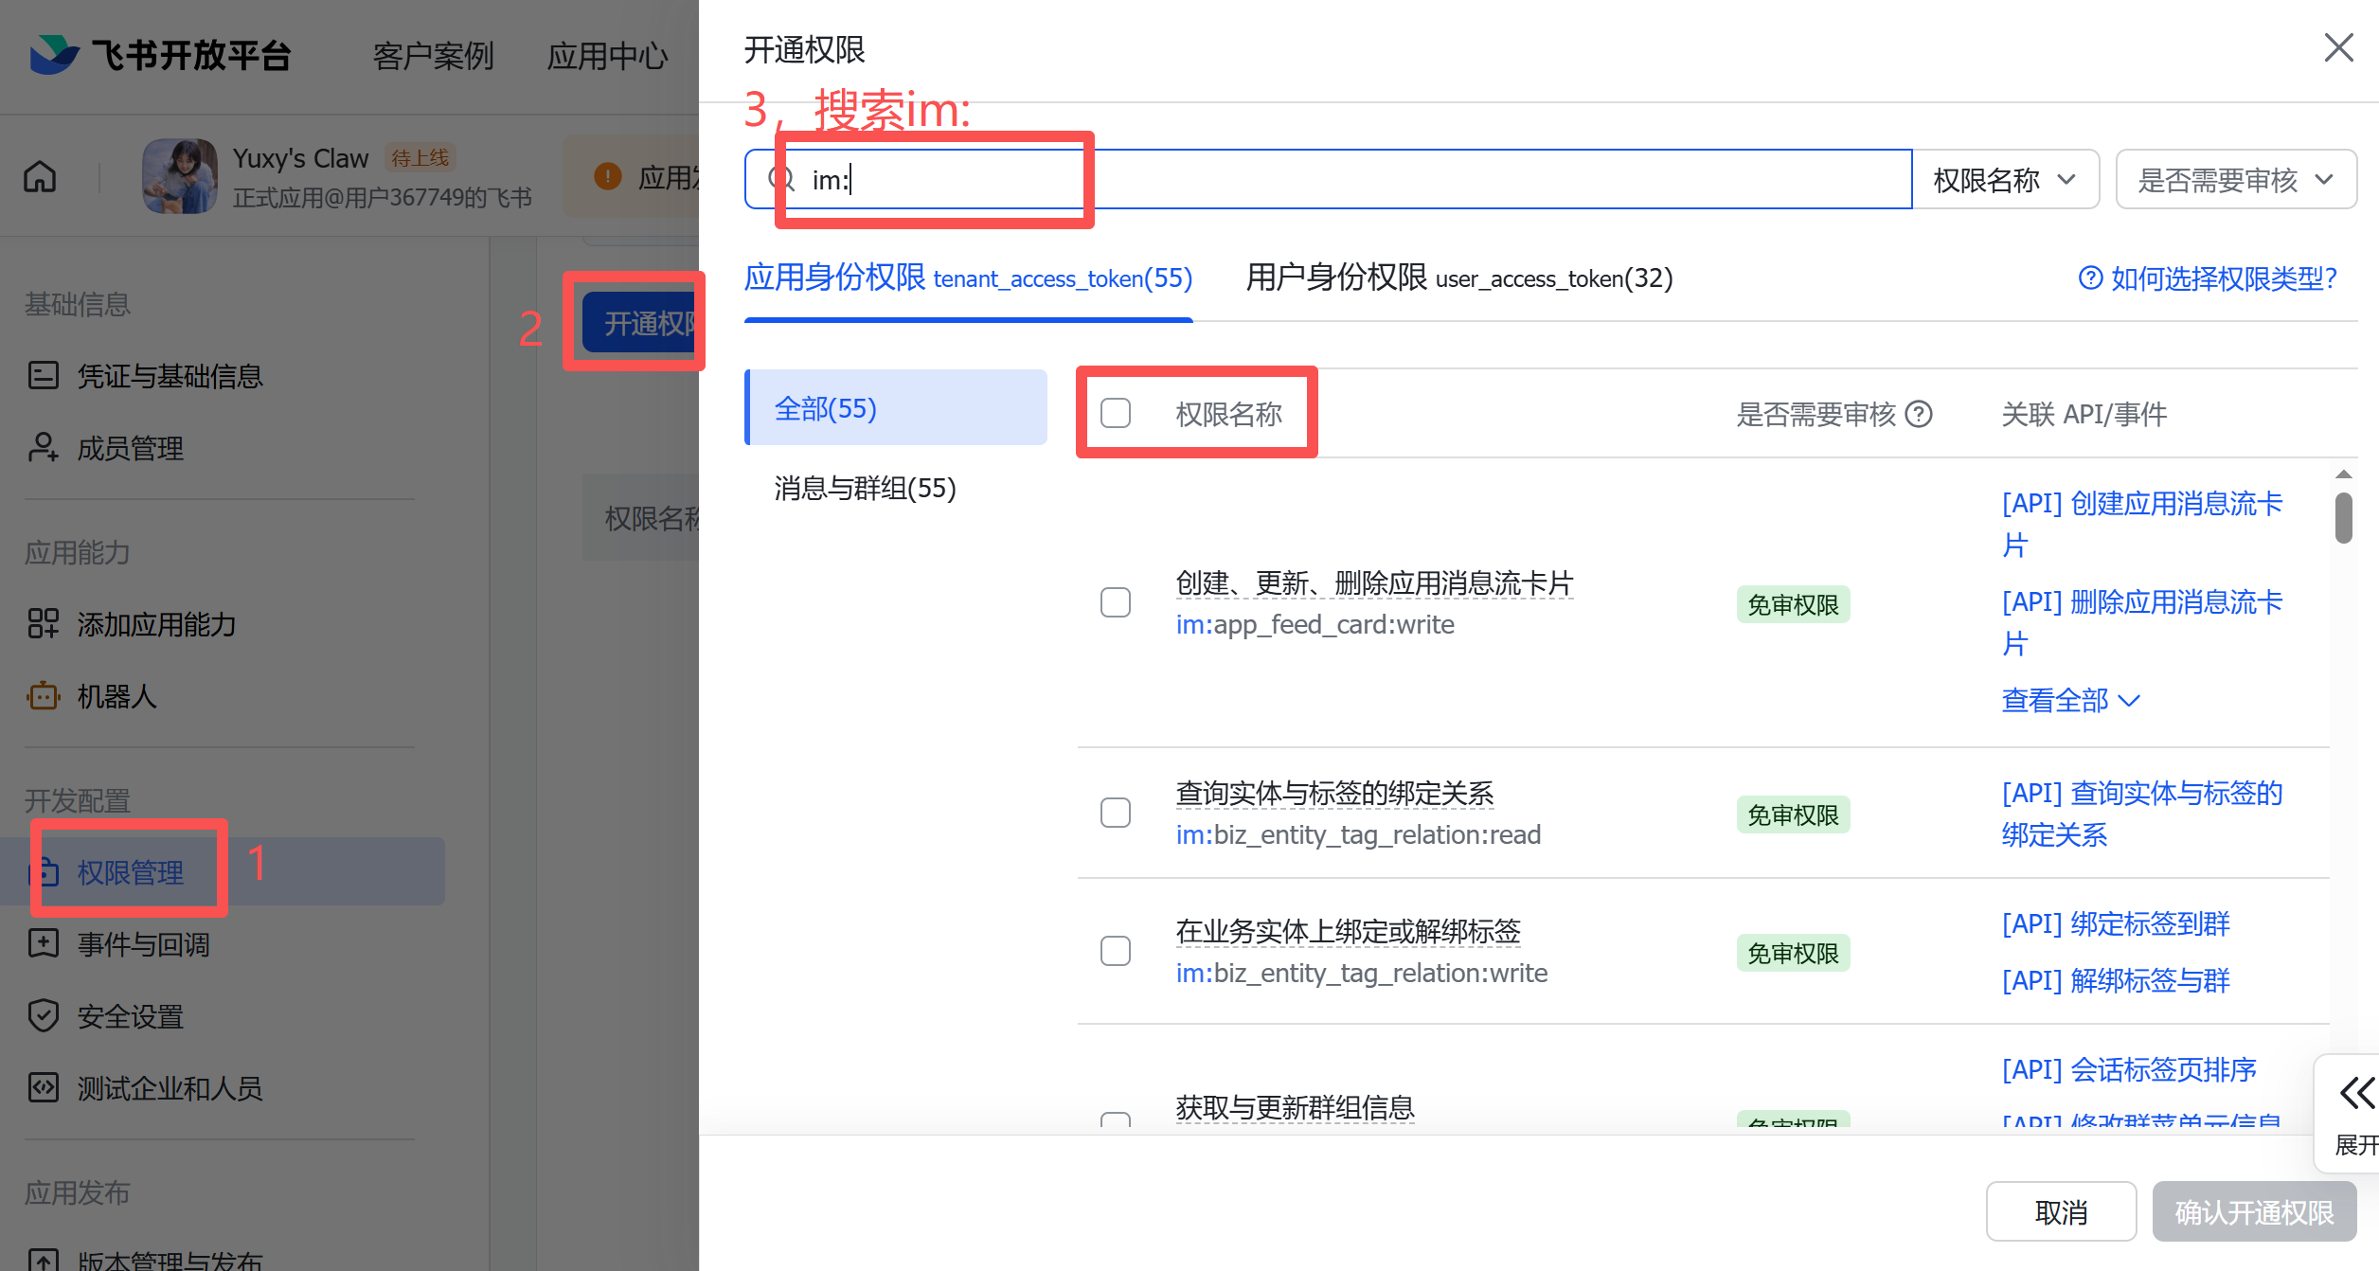Open 如何选择权限类型 help link
Screen dimensions: 2379x1271
tap(2209, 278)
